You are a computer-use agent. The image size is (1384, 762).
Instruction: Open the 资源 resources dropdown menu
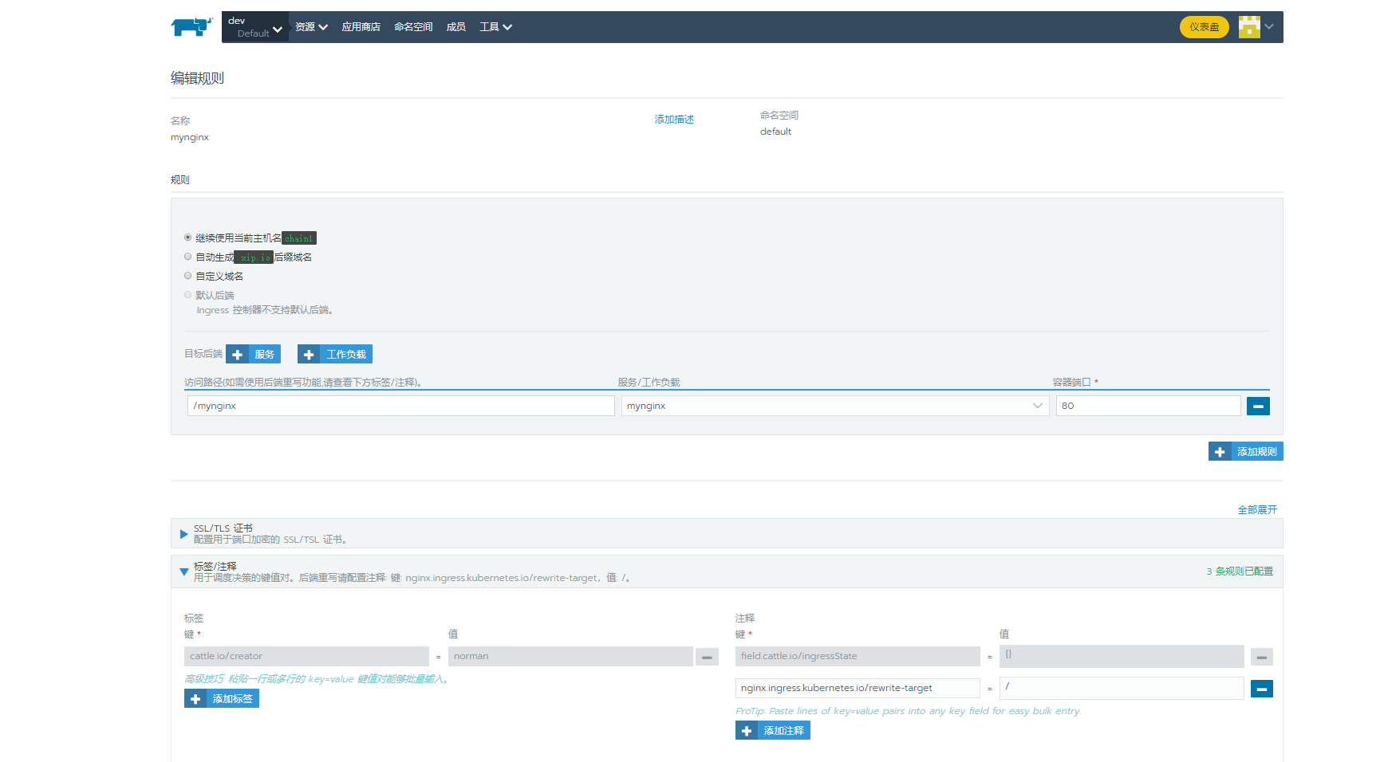pos(311,27)
